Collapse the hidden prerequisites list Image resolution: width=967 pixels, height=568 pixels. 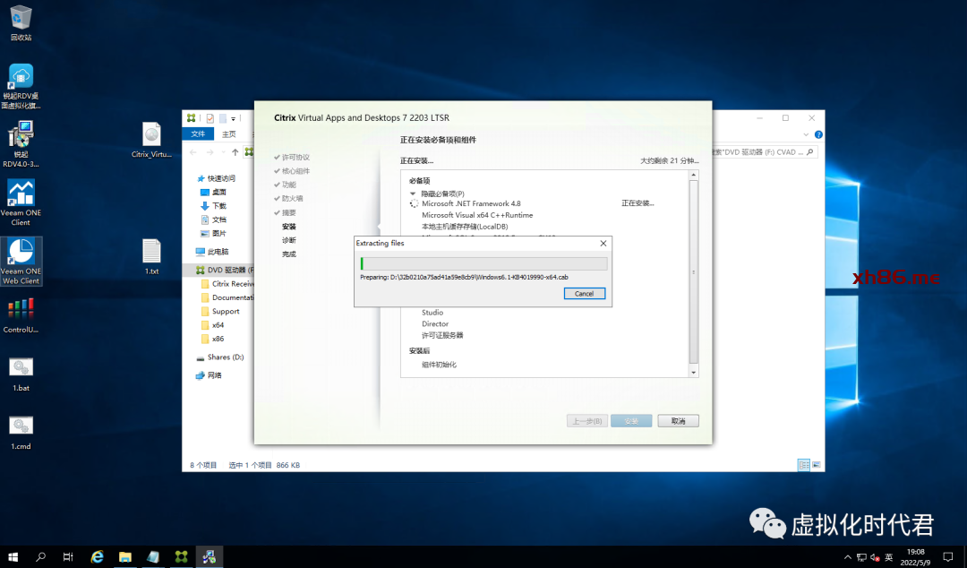click(413, 194)
